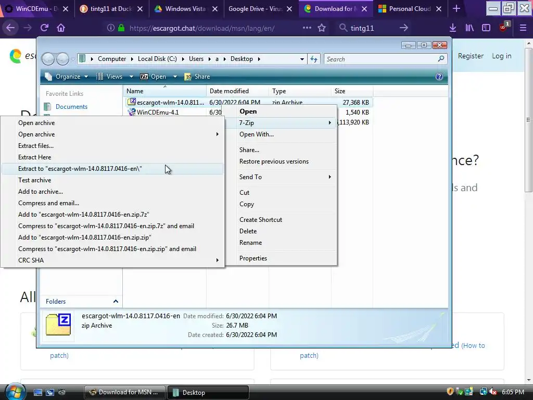Click volume icon in system tray
The width and height of the screenshot is (533, 400).
[493, 392]
